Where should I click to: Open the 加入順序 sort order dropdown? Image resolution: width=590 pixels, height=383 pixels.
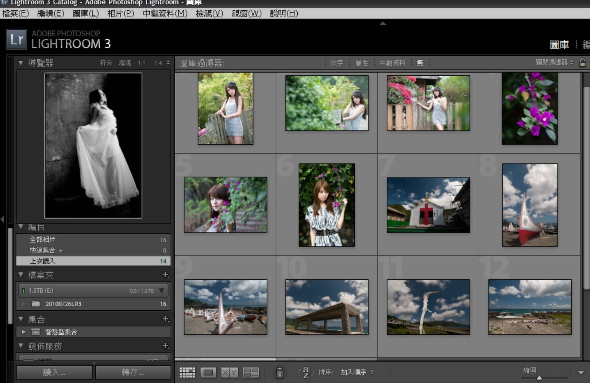point(355,372)
